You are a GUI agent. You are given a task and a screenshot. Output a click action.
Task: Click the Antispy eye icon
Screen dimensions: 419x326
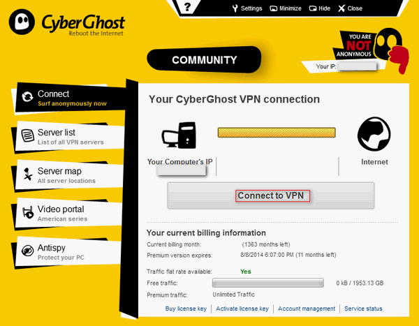(x=27, y=251)
